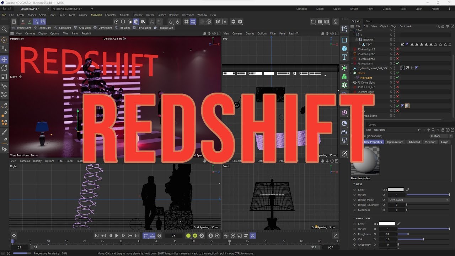
Task: Select the Rotate tool in left toolbar
Action: click(4, 68)
